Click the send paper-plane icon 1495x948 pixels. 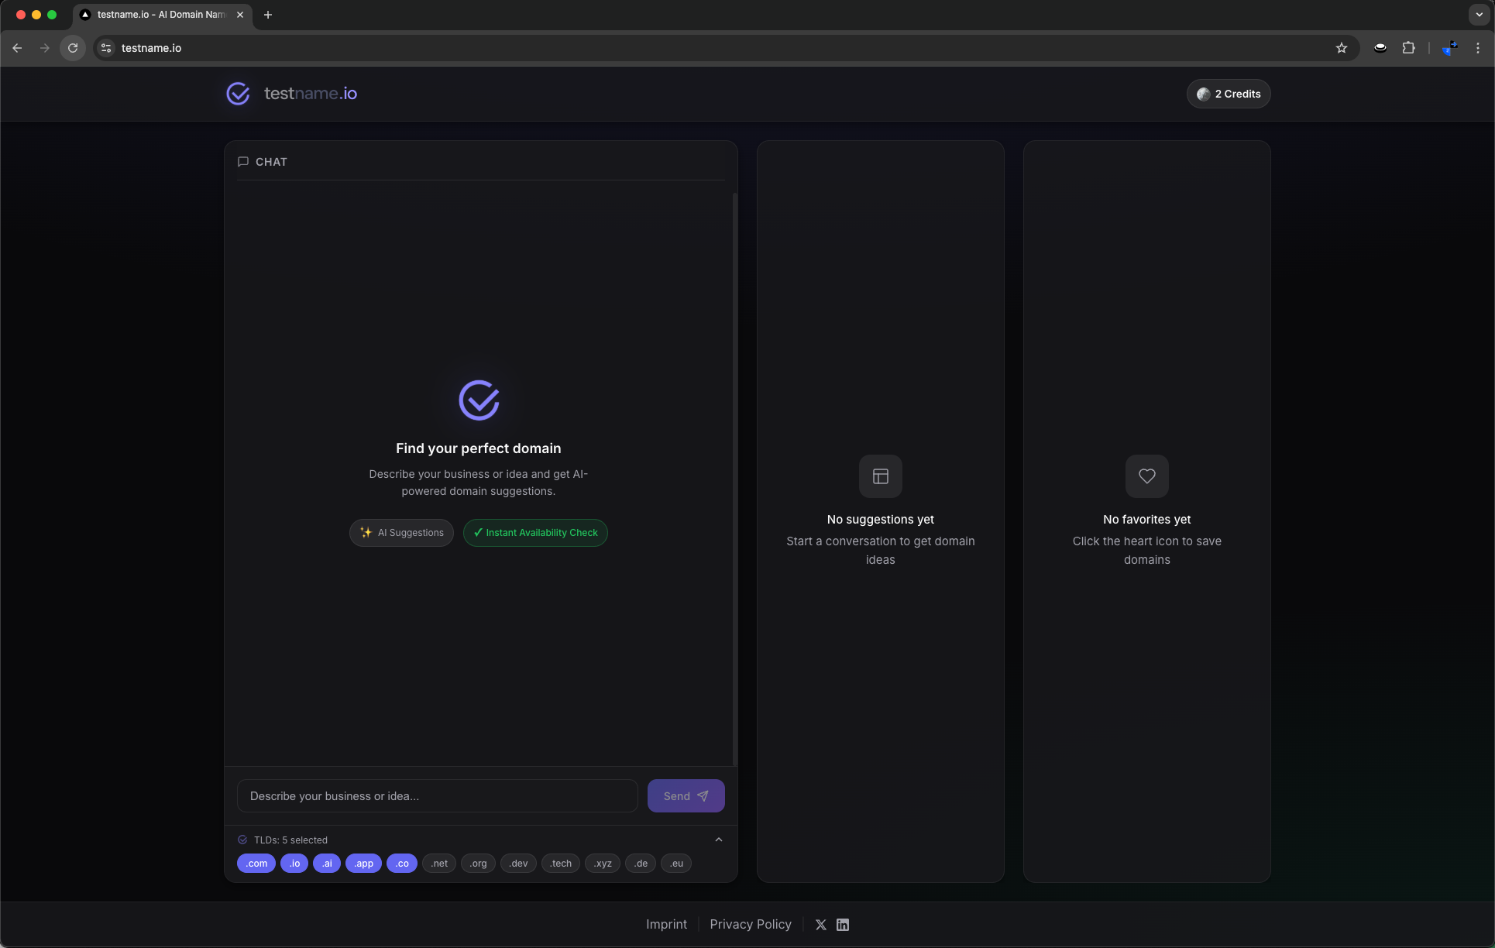coord(703,795)
